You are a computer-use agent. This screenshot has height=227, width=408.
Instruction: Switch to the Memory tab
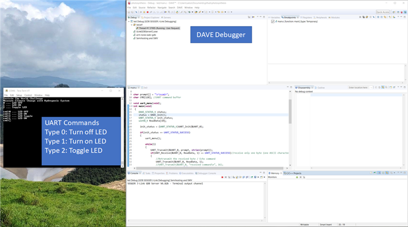[275, 173]
